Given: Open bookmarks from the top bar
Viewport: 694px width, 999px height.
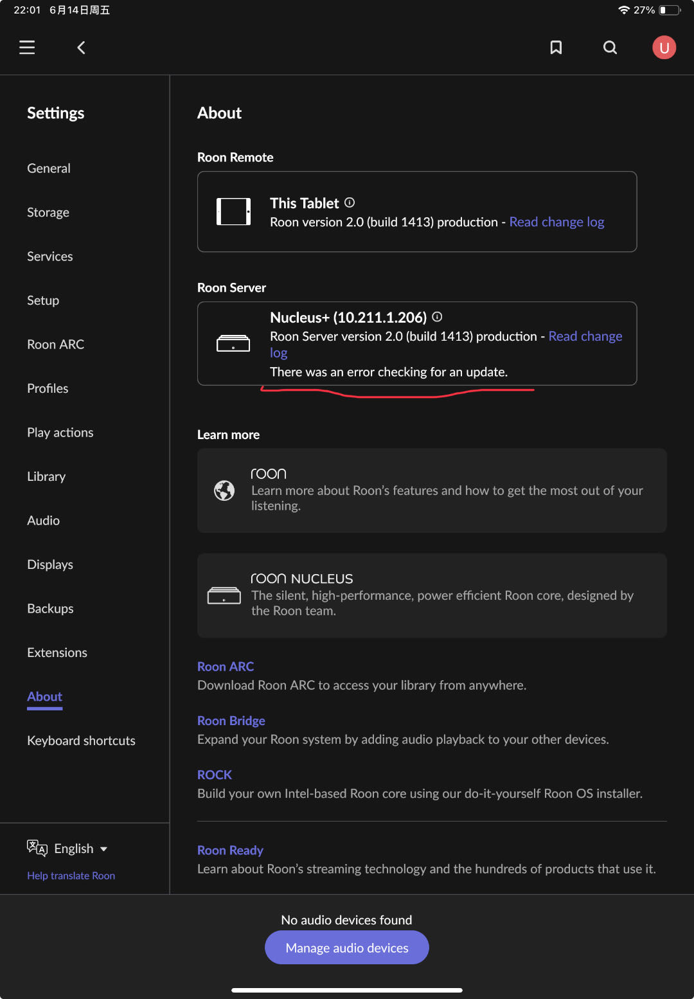Looking at the screenshot, I should point(556,48).
